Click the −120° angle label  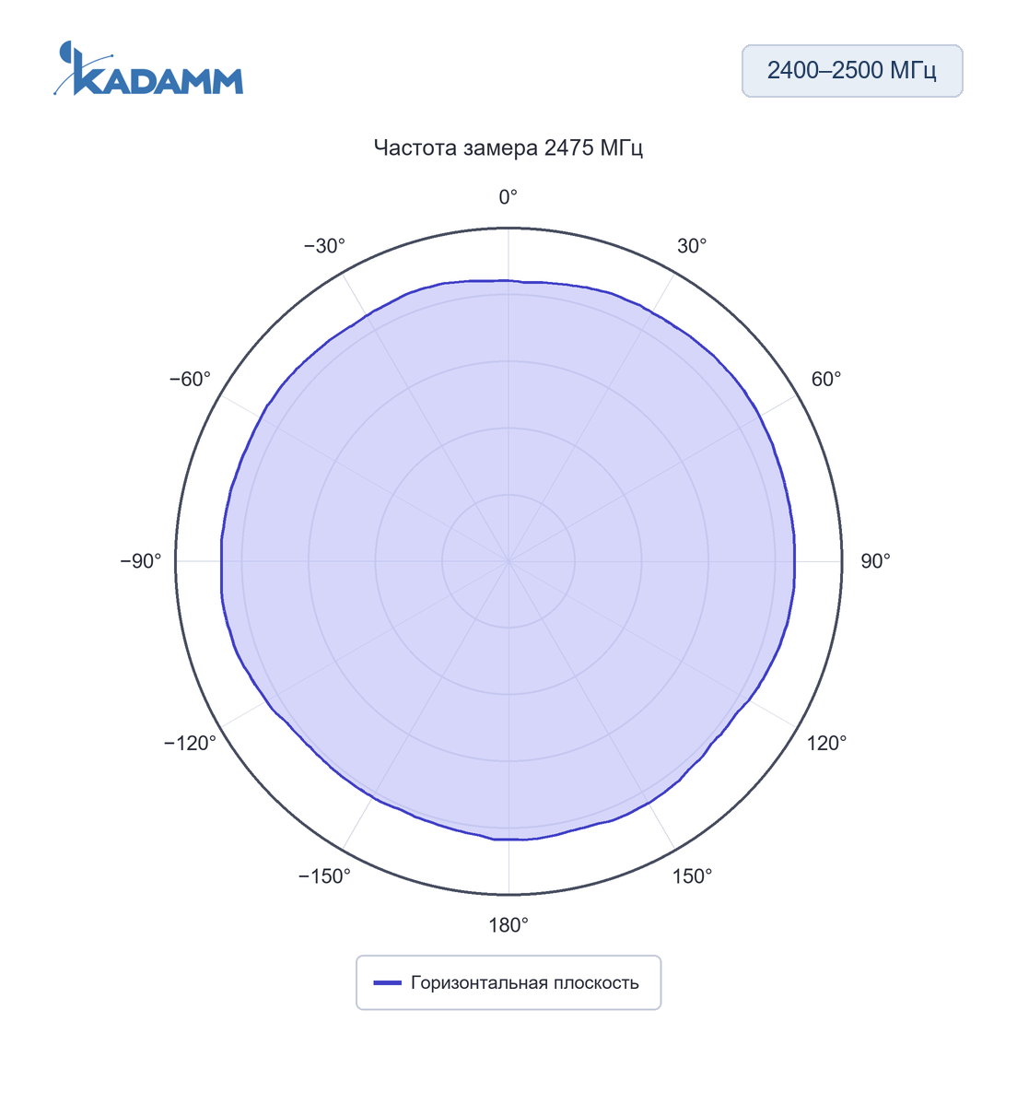pos(190,743)
